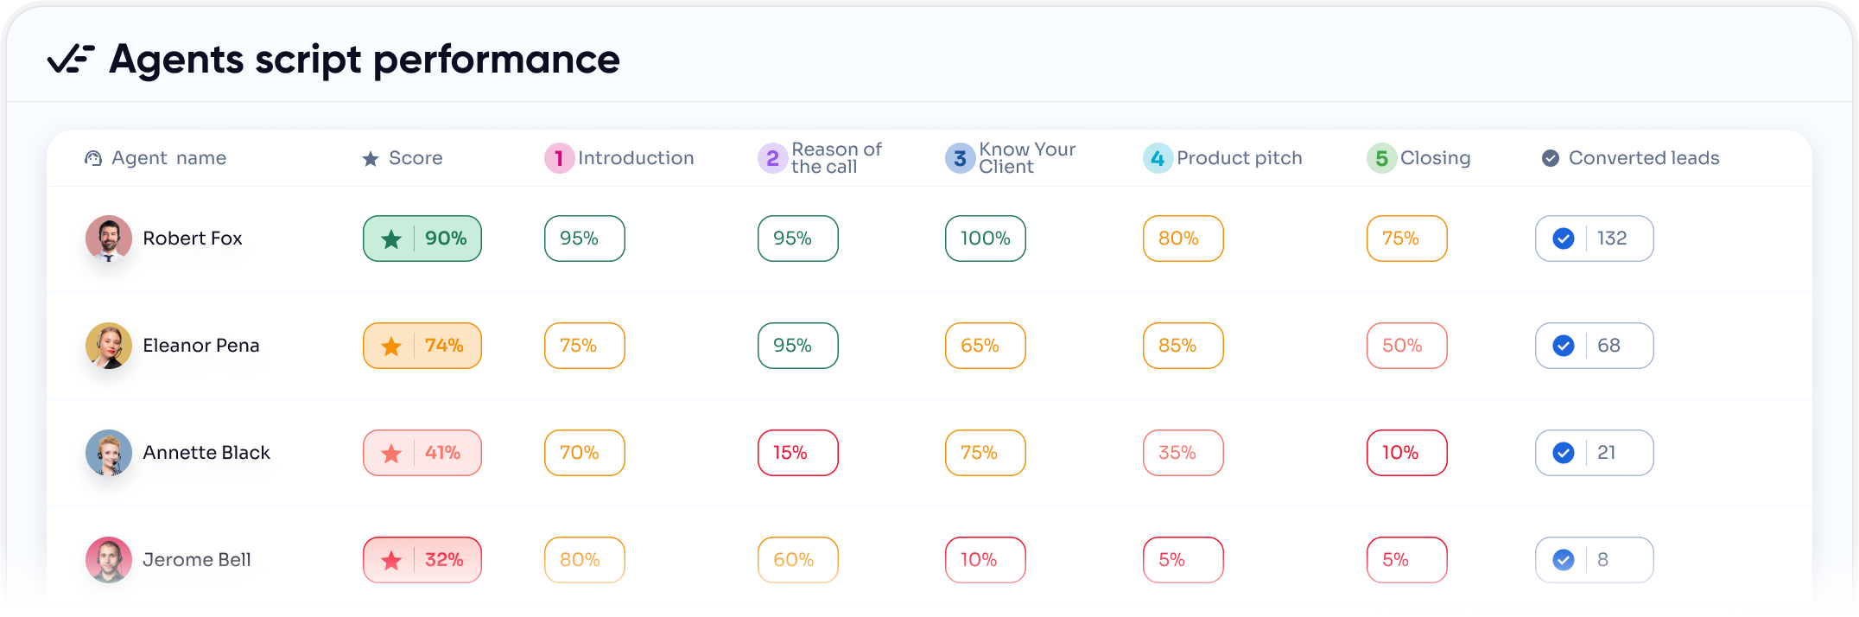The height and width of the screenshot is (617, 1859).
Task: Click the headset icon next to Agent name
Action: (x=93, y=158)
